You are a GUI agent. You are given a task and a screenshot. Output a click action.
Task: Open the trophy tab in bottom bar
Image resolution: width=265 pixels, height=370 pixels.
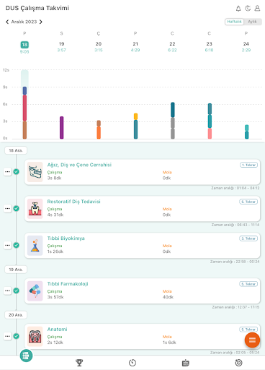79,363
